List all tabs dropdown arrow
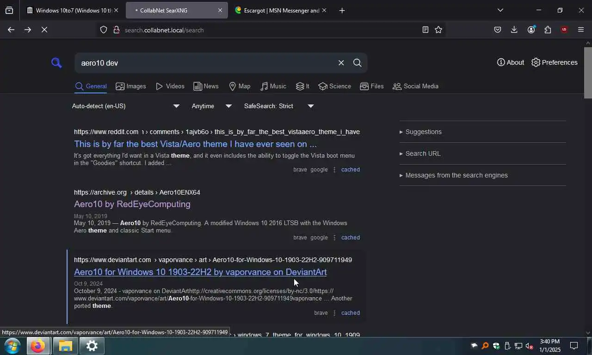The width and height of the screenshot is (592, 355). pyautogui.click(x=500, y=10)
